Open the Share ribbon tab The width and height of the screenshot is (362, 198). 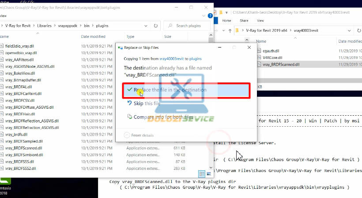(x=245, y=20)
